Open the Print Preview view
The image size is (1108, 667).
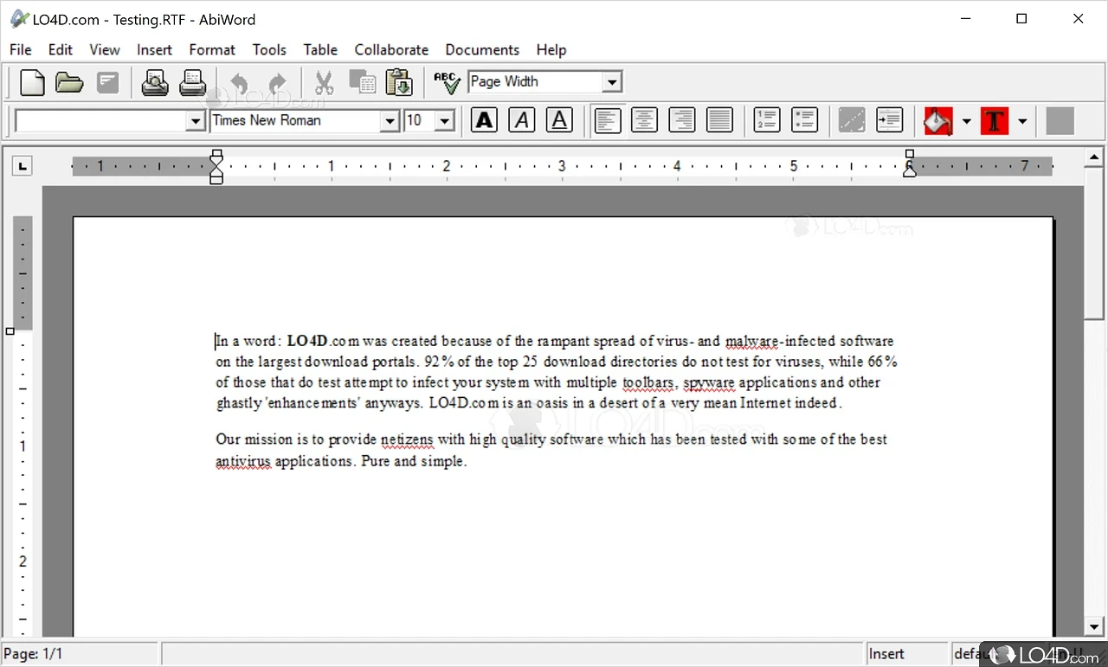154,81
